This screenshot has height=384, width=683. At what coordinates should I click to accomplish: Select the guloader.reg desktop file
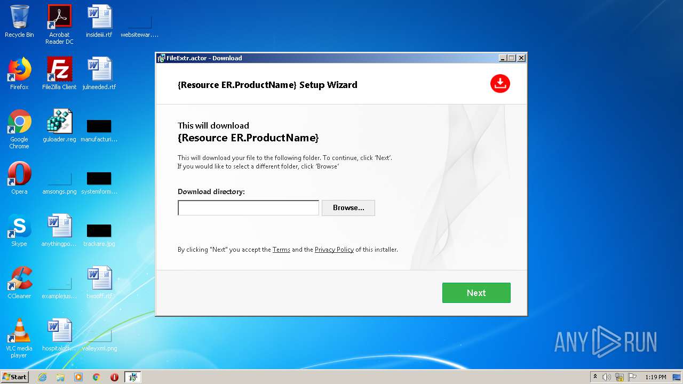coord(59,126)
